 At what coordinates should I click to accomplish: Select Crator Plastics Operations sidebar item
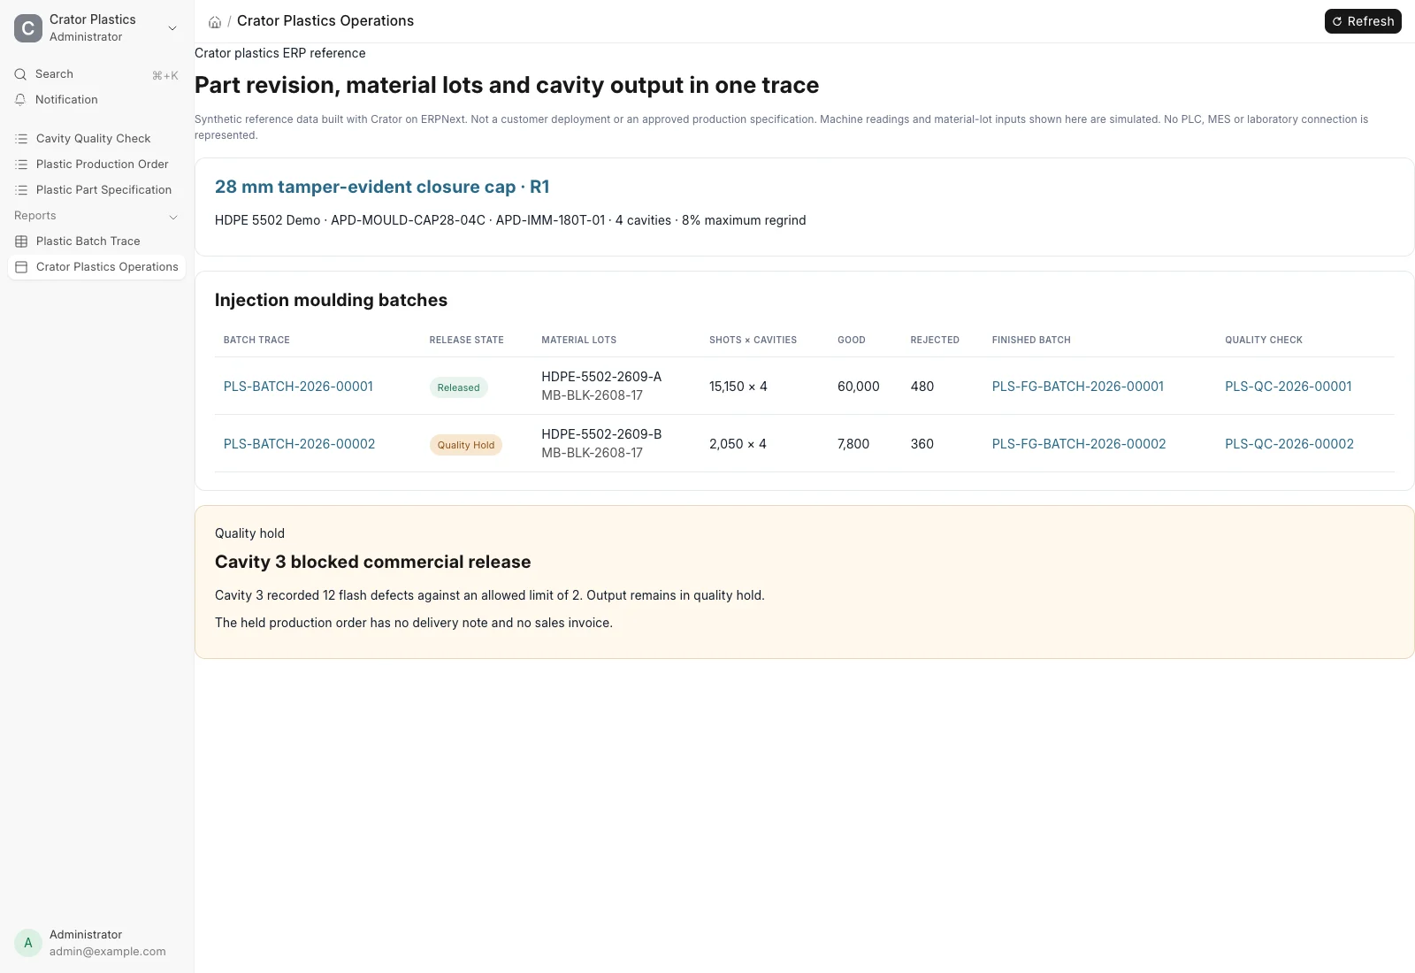click(x=96, y=267)
